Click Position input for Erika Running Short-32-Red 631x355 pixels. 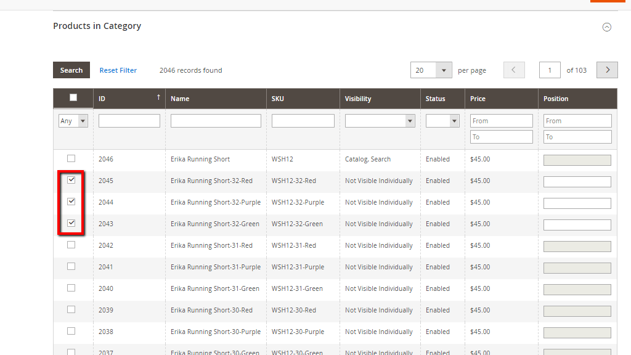click(x=577, y=181)
